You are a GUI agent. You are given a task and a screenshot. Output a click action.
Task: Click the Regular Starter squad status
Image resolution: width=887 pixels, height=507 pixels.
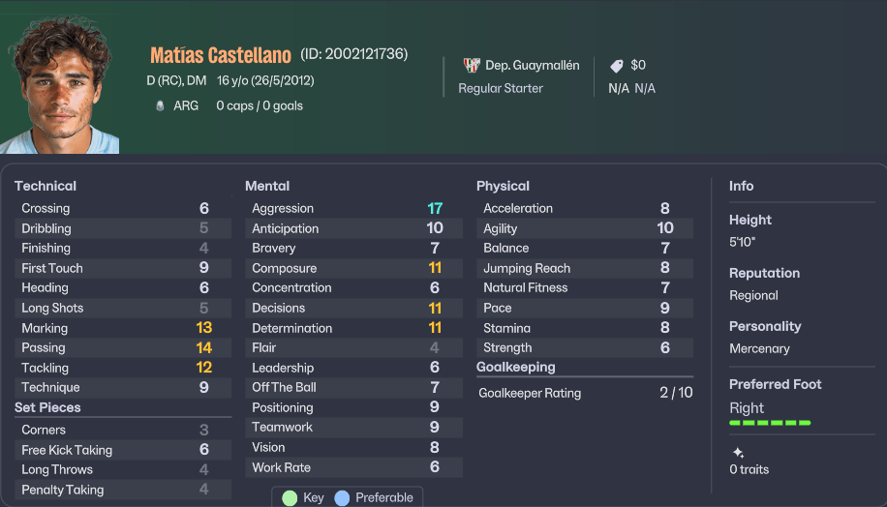(x=501, y=88)
